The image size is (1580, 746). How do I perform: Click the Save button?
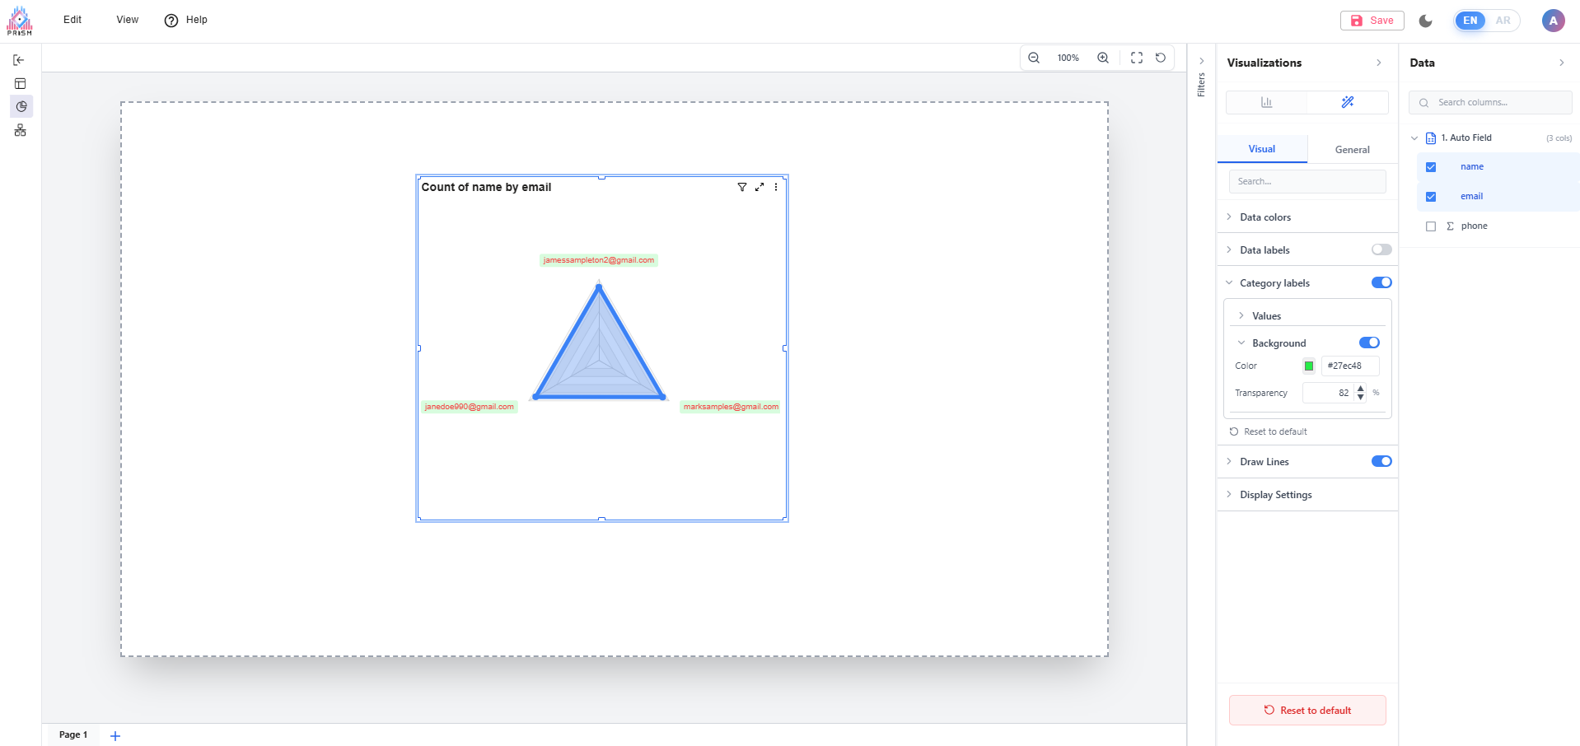coord(1372,21)
